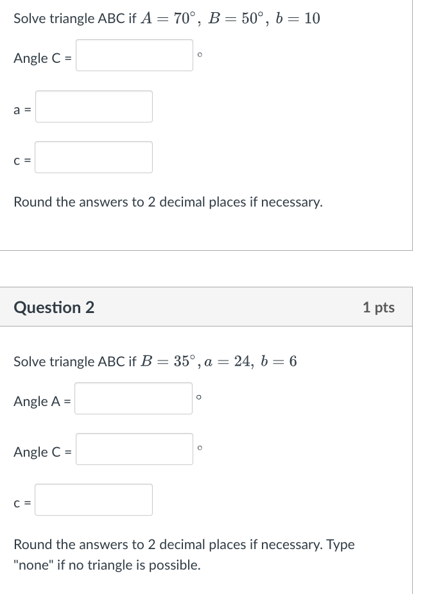Select the Angle A input field in Question 2
The width and height of the screenshot is (425, 594).
point(134,398)
